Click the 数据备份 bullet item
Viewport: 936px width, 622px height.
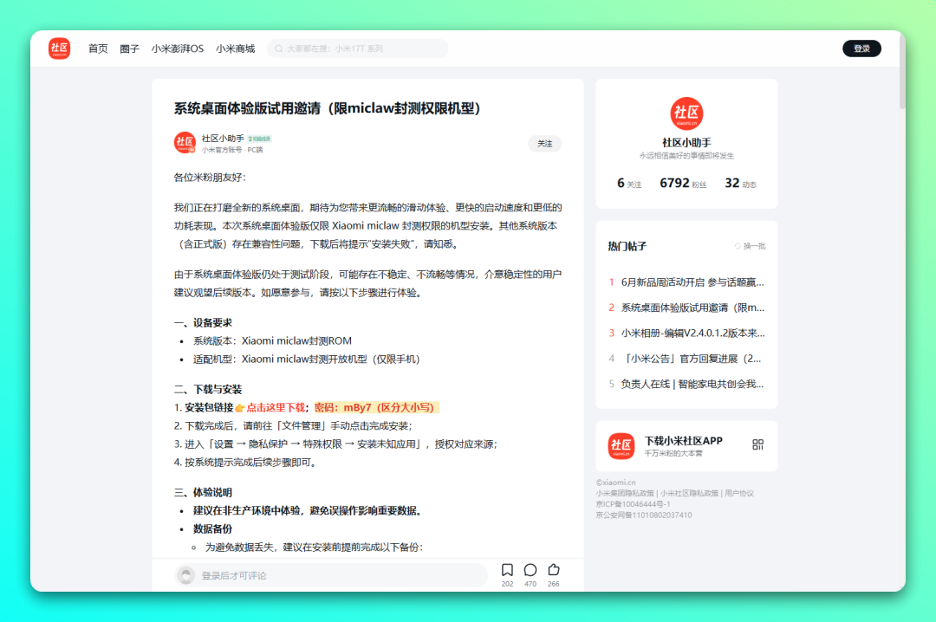tap(212, 529)
